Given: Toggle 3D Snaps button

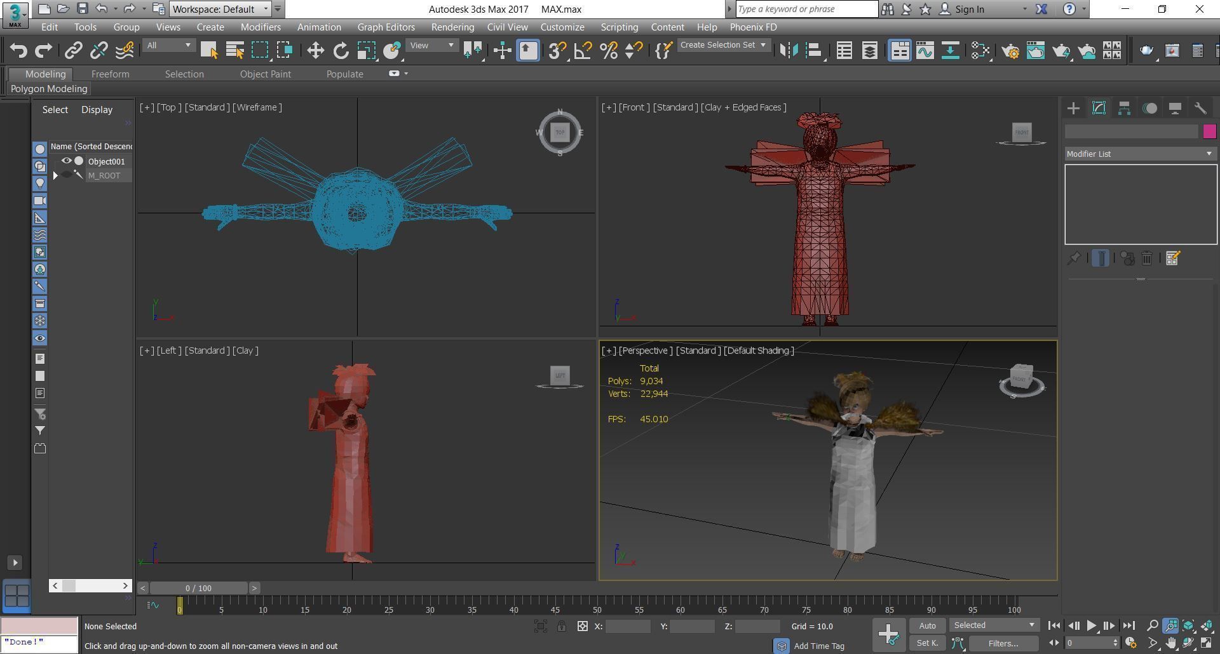Looking at the screenshot, I should click(557, 51).
